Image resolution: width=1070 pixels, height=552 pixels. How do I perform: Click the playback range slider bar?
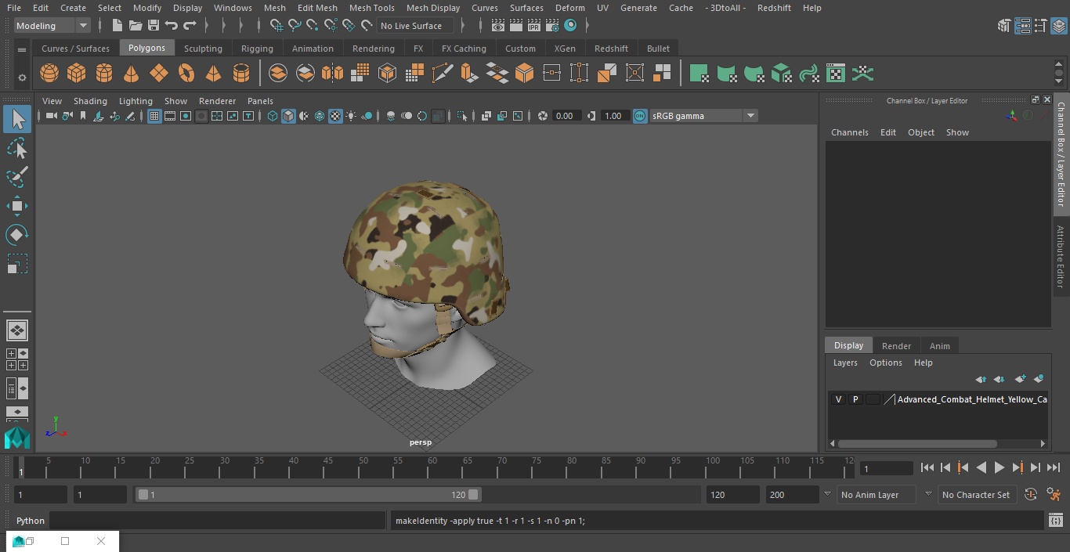(x=309, y=495)
